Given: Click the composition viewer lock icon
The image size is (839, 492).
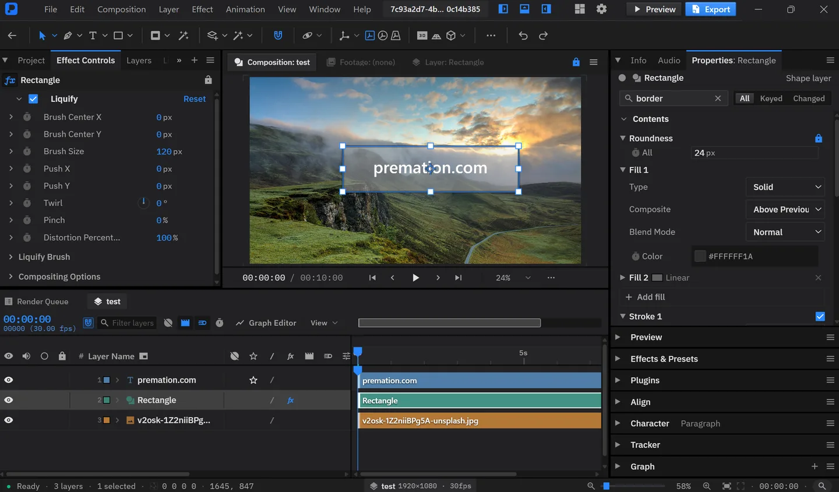Looking at the screenshot, I should point(576,62).
